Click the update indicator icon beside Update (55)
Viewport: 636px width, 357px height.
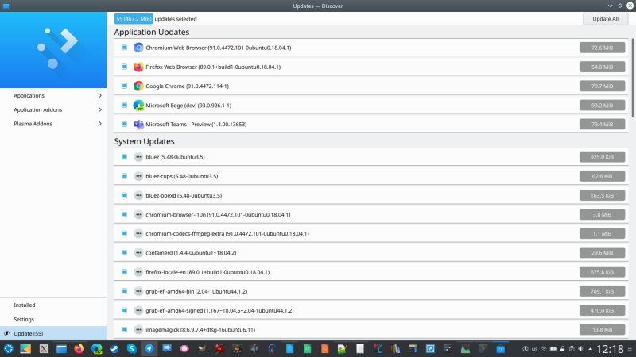click(x=7, y=333)
